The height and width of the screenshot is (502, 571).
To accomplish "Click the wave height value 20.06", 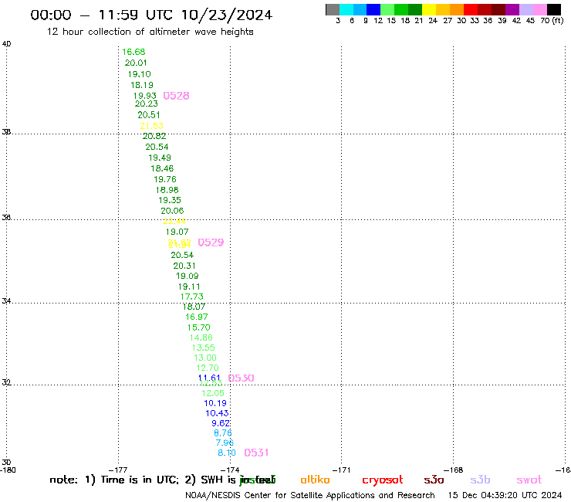I will pos(172,211).
